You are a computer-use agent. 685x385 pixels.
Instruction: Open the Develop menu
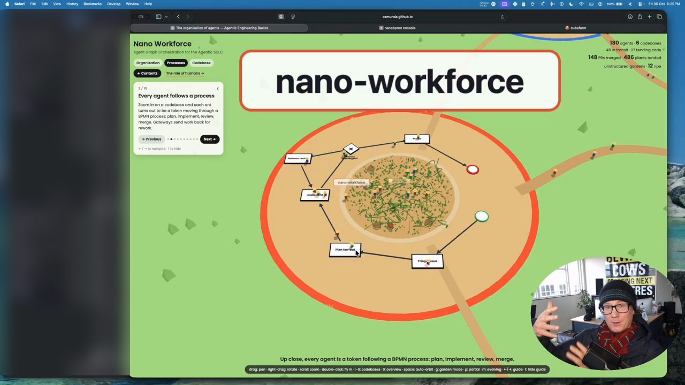113,4
